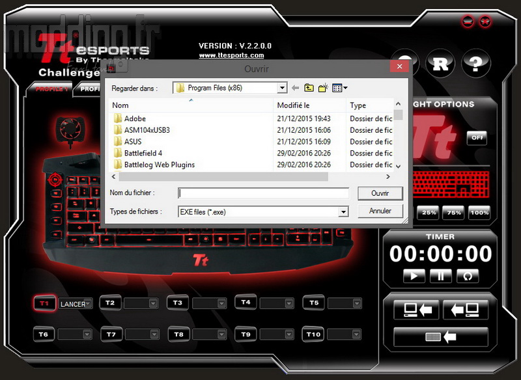Set backlight brightness to 75%
The image size is (521, 380).
(x=453, y=212)
